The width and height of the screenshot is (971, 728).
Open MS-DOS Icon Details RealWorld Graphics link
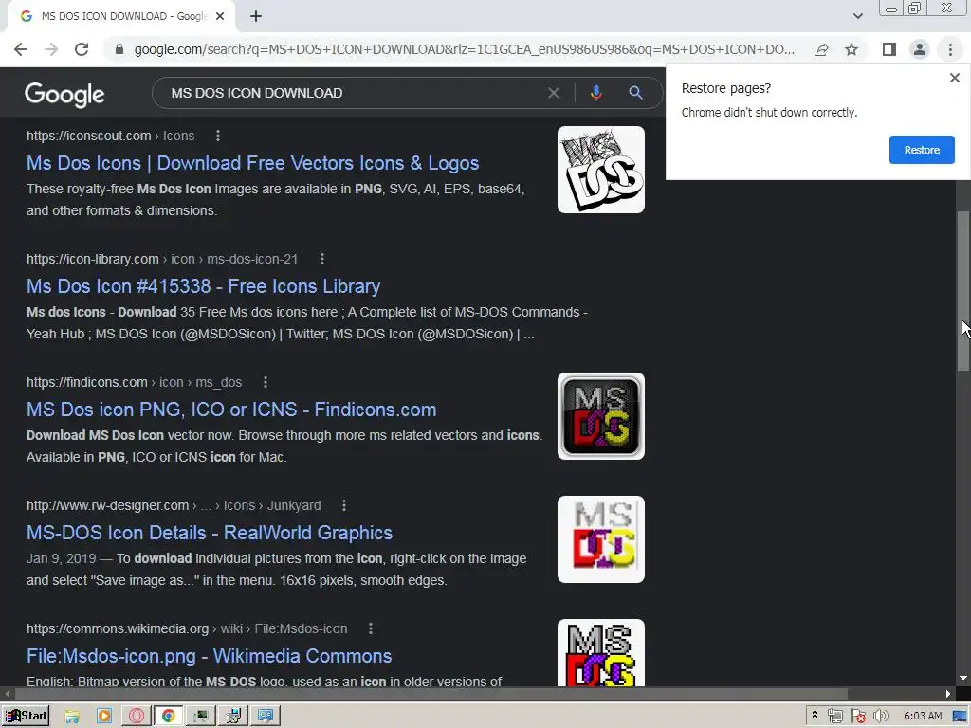click(210, 533)
